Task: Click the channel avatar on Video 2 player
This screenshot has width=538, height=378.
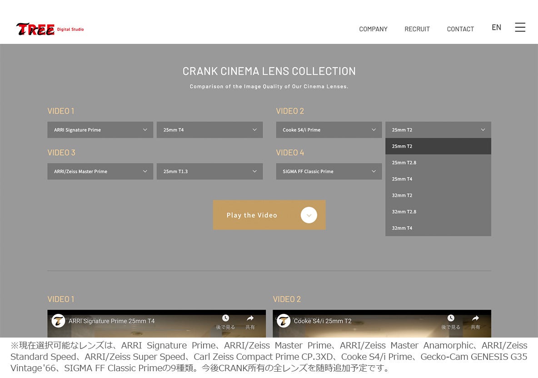Action: (x=284, y=321)
